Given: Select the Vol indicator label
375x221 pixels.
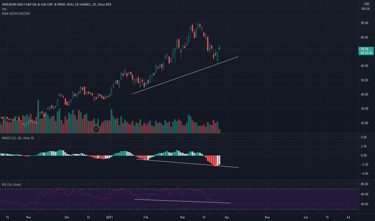Looking at the screenshot, I should pyautogui.click(x=4, y=9).
